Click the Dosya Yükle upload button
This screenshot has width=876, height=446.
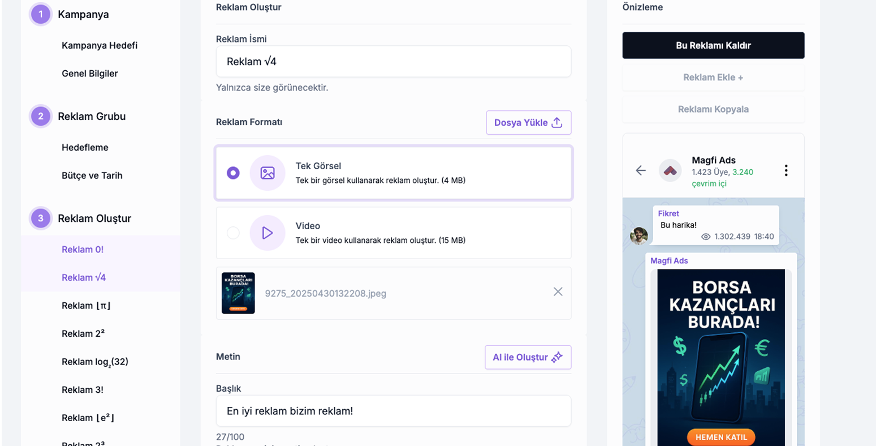tap(528, 122)
